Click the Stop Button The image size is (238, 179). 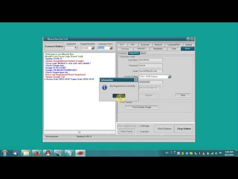(184, 129)
